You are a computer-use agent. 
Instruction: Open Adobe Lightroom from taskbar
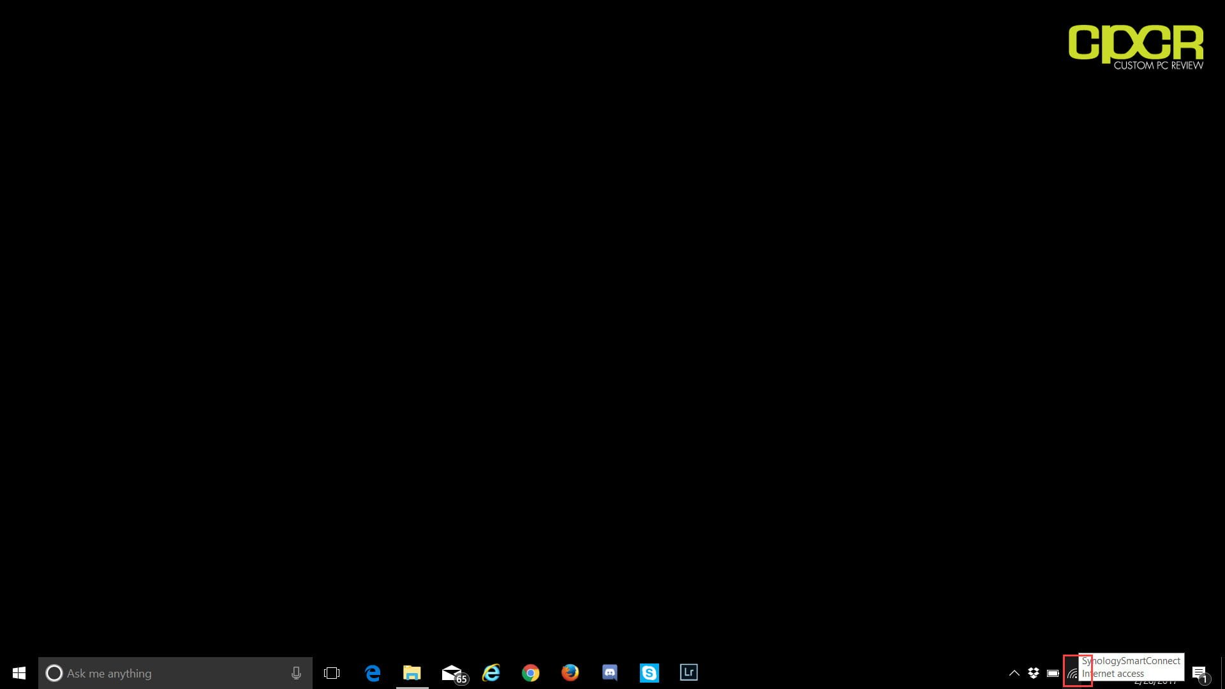click(x=689, y=672)
